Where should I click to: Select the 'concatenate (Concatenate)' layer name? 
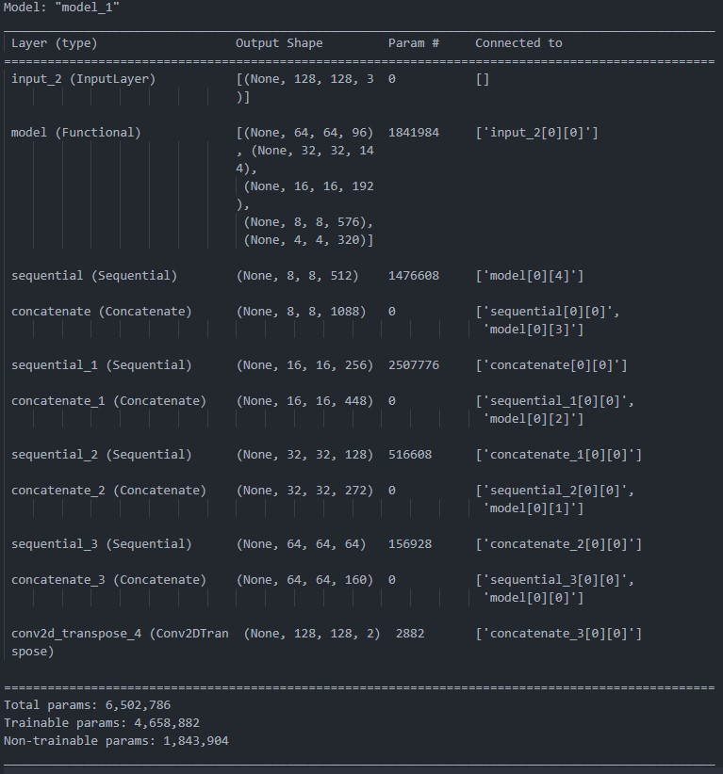click(x=101, y=312)
